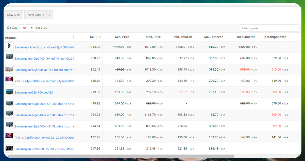The image size is (305, 161).
Task: Open Samsung ue22h5600 tv led 22" link
Action: pyautogui.click(x=44, y=149)
